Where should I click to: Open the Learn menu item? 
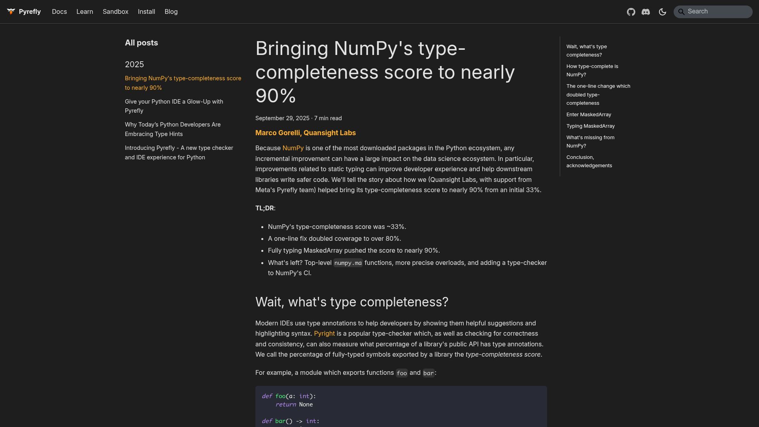click(85, 12)
